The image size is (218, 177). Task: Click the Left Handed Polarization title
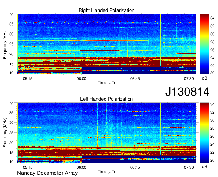click(106, 99)
